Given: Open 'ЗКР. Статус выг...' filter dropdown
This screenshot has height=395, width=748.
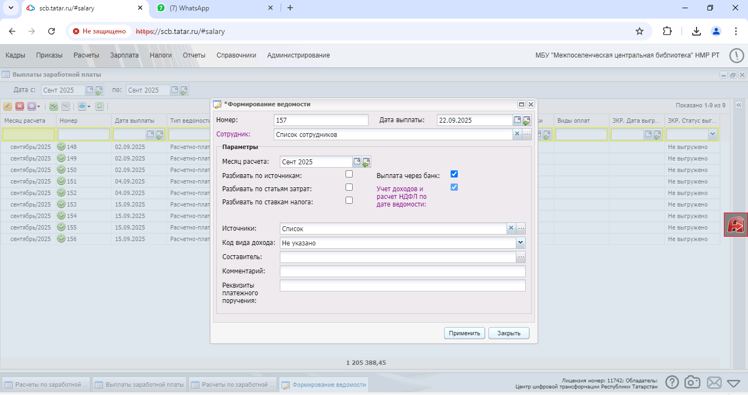Looking at the screenshot, I should pos(712,134).
